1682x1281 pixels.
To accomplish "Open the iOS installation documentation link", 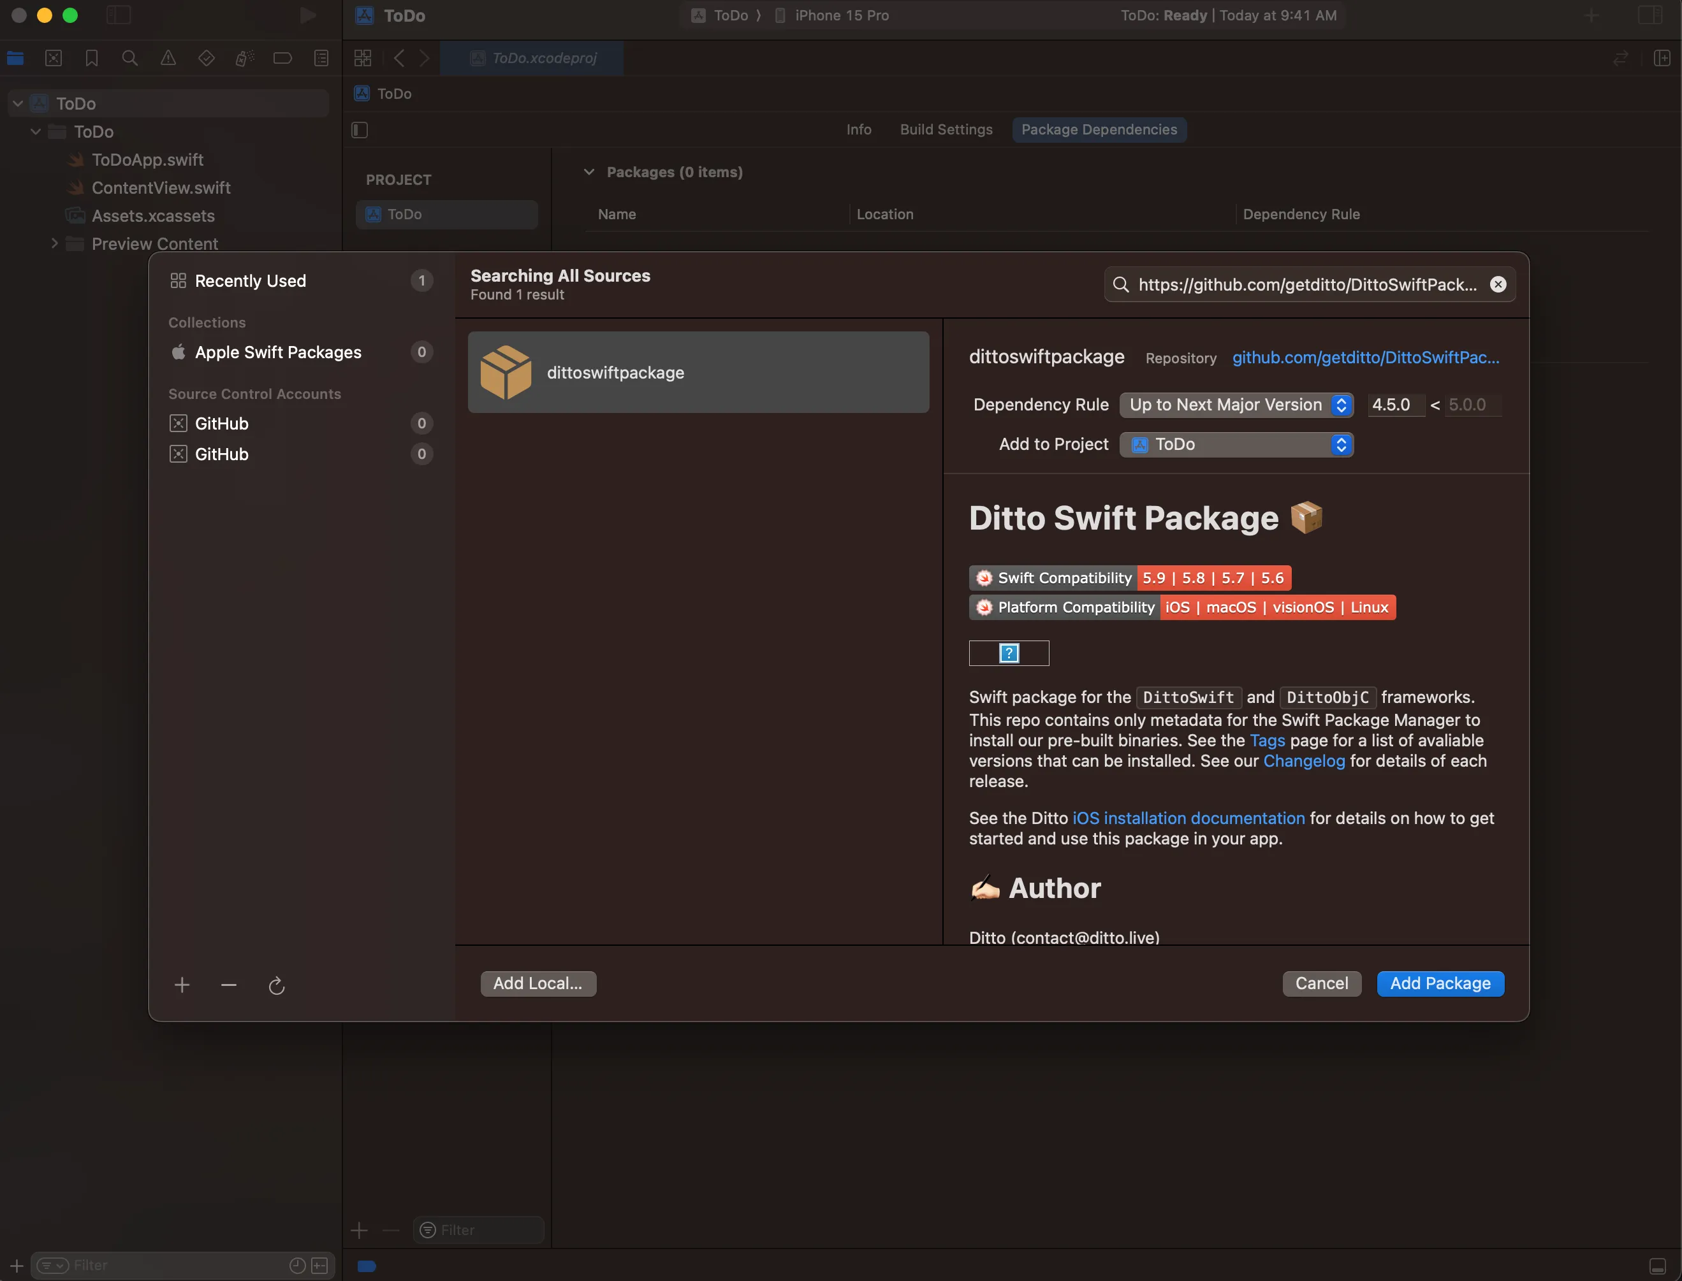I will (x=1188, y=818).
